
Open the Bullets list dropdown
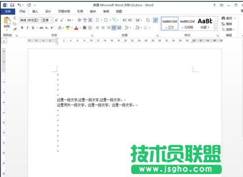(102, 20)
